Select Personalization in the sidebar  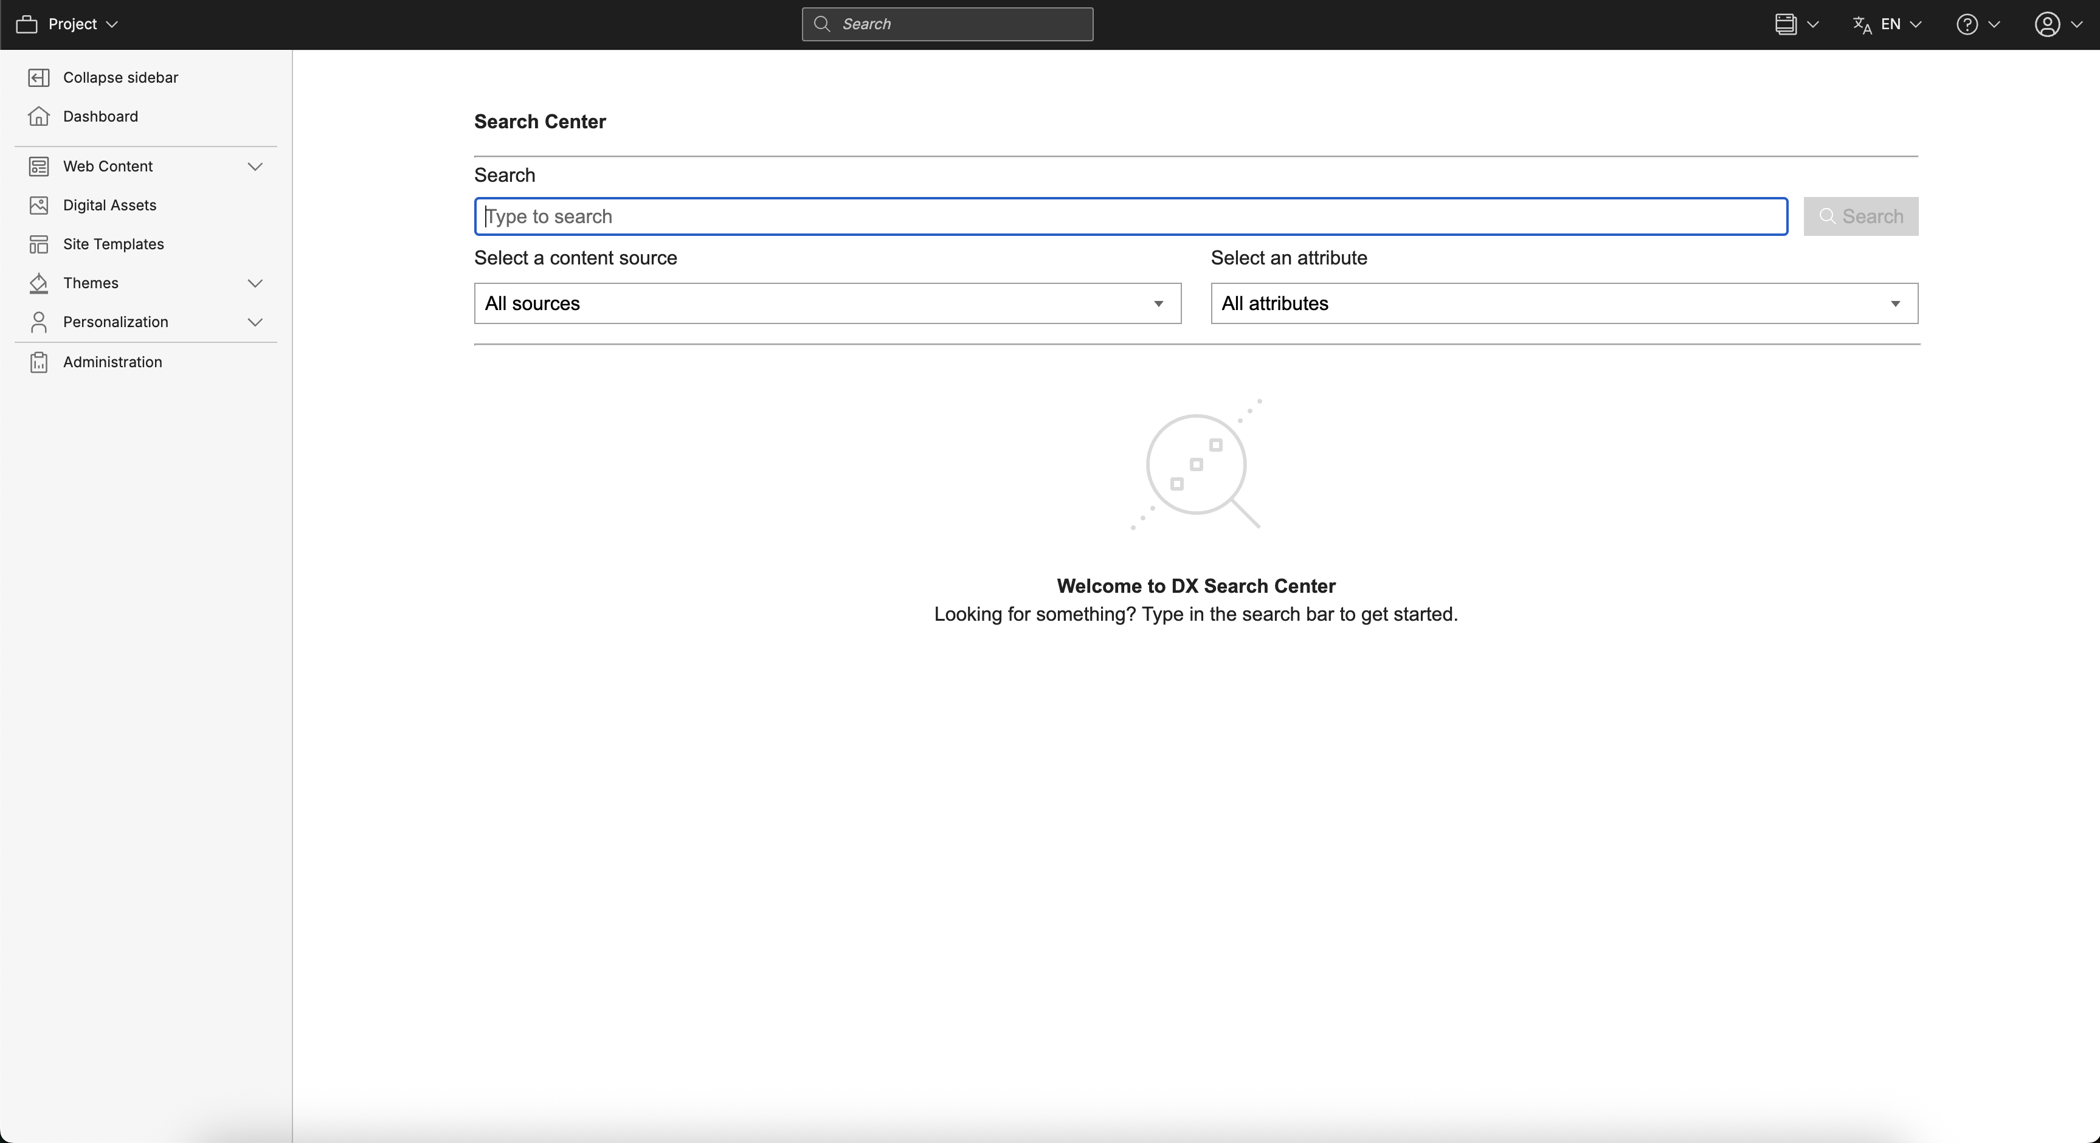(x=116, y=322)
